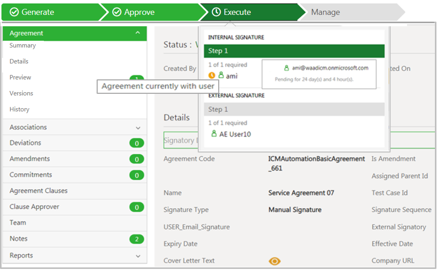
Task: Click the user icon beside AE User10
Action: click(x=214, y=134)
